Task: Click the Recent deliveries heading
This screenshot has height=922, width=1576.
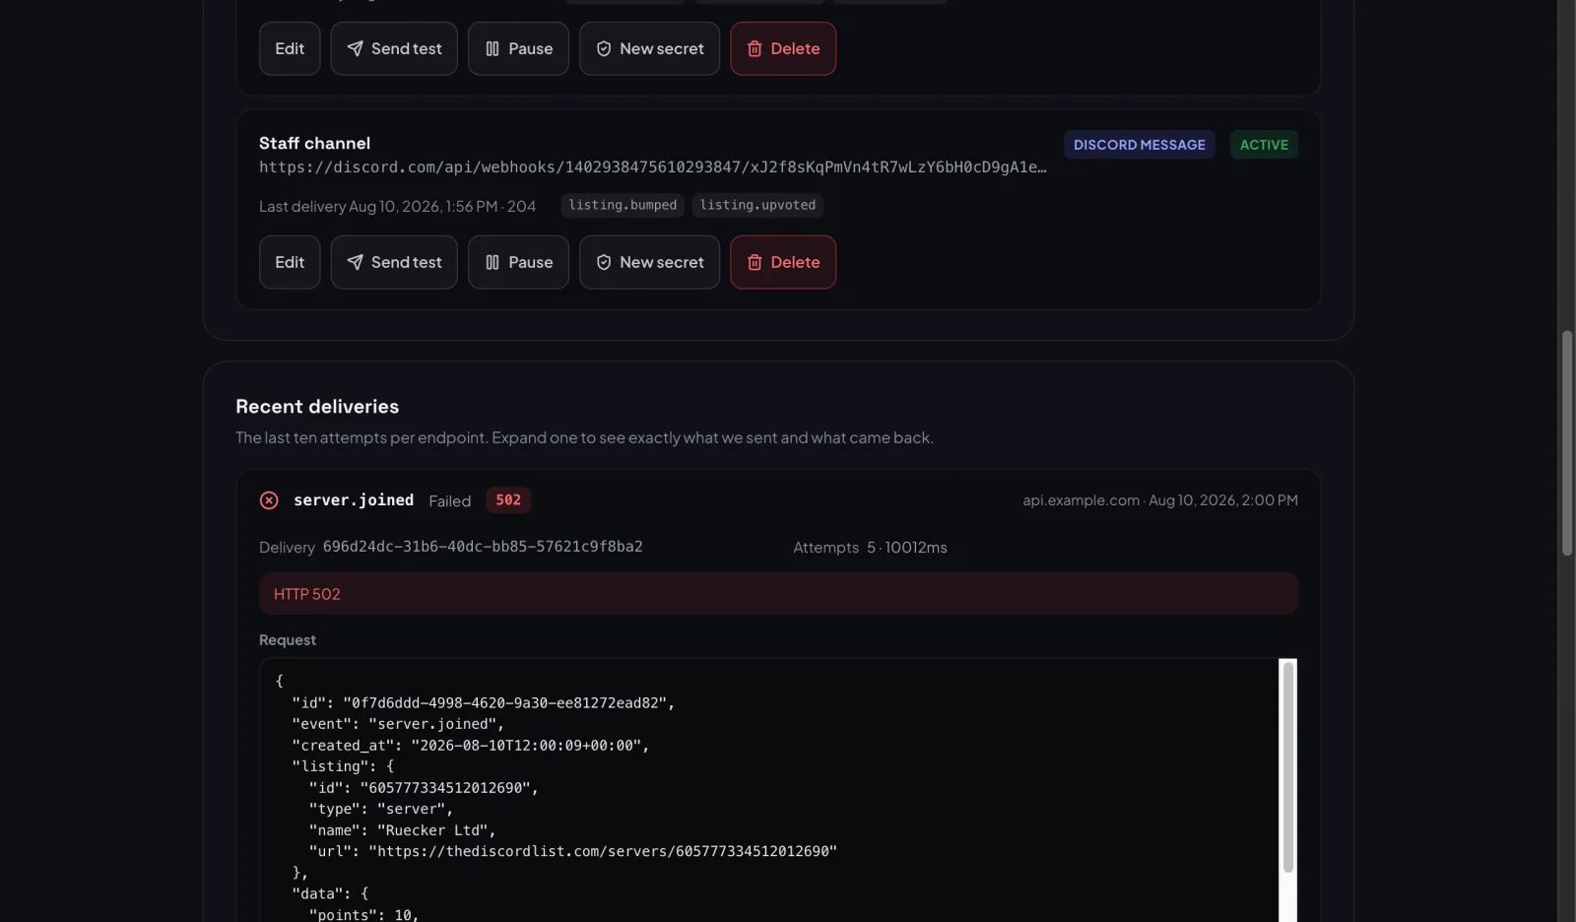Action: (x=317, y=407)
